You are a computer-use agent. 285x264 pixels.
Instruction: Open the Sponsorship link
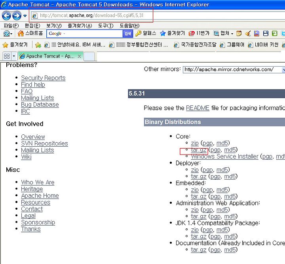[x=38, y=222]
